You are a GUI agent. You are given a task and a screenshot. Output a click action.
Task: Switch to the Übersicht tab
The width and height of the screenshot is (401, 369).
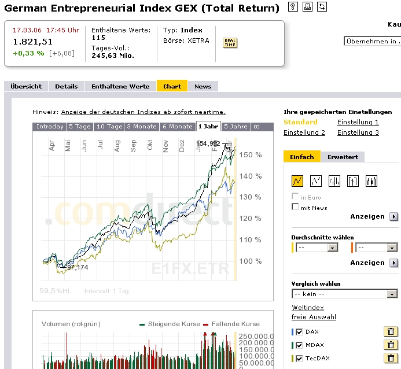26,86
